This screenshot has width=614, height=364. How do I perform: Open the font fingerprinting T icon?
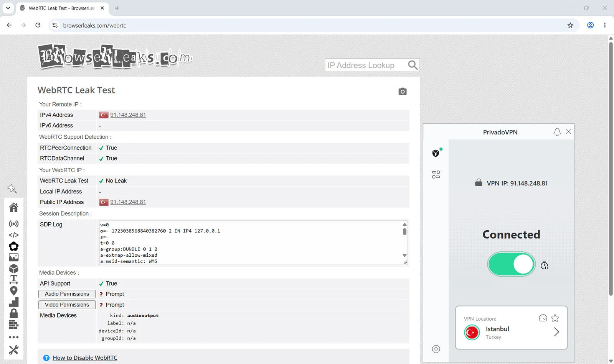(14, 280)
